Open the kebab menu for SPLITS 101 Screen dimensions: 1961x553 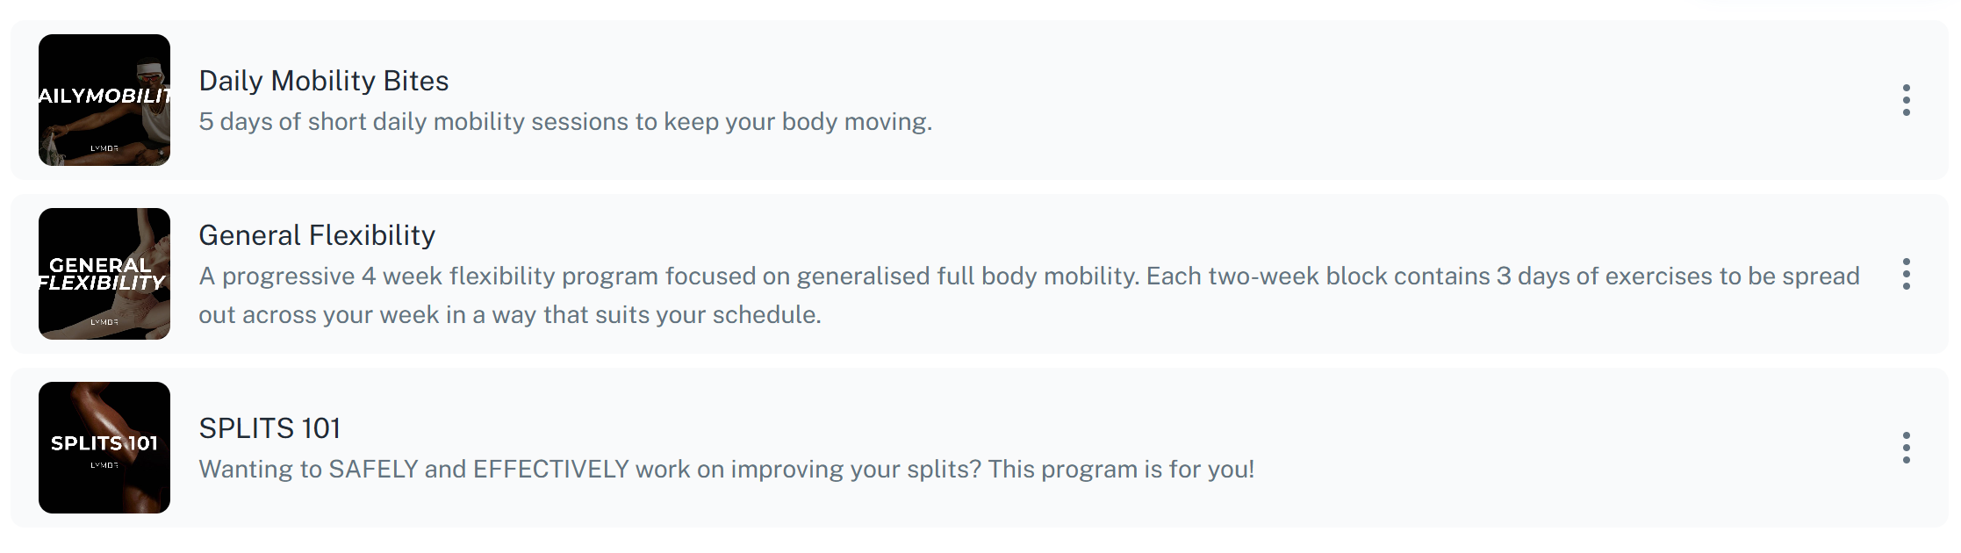point(1906,448)
